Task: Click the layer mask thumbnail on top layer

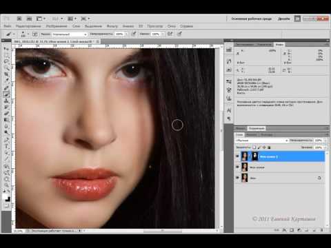Action: coord(255,156)
